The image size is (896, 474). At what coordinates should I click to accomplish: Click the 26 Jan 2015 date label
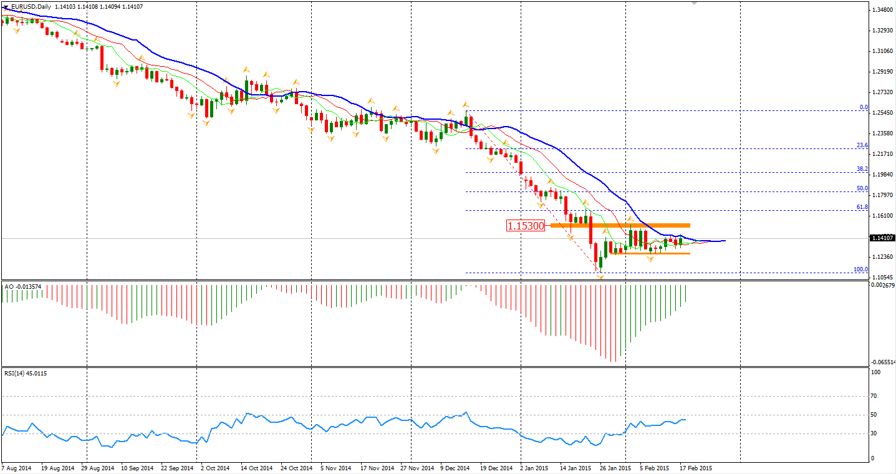[615, 467]
